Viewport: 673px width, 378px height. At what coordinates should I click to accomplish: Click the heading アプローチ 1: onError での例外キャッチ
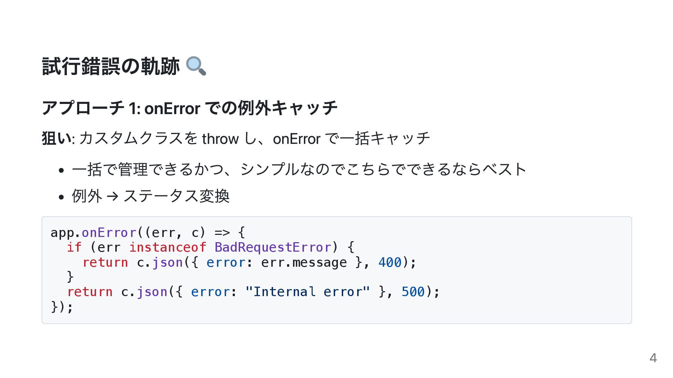[x=190, y=108]
